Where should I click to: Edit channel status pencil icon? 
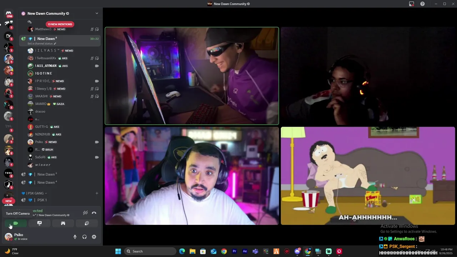(x=55, y=44)
